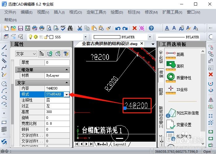Click the coordinates readout in status bar
The image size is (216, 154).
coord(176,152)
